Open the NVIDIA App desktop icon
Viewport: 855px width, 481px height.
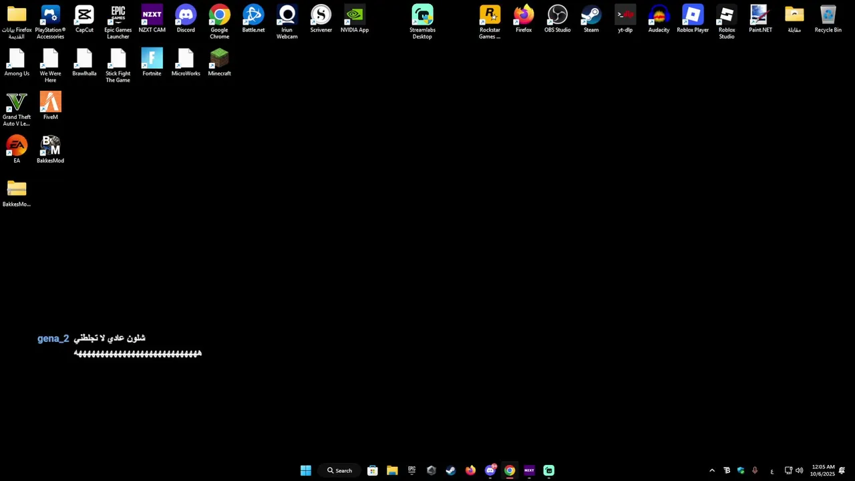tap(355, 19)
